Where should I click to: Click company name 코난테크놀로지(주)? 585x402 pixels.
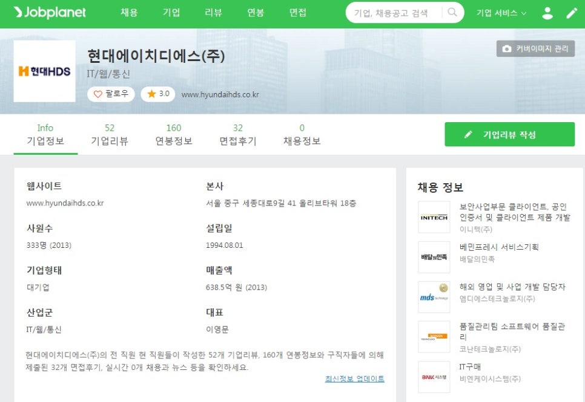click(490, 349)
